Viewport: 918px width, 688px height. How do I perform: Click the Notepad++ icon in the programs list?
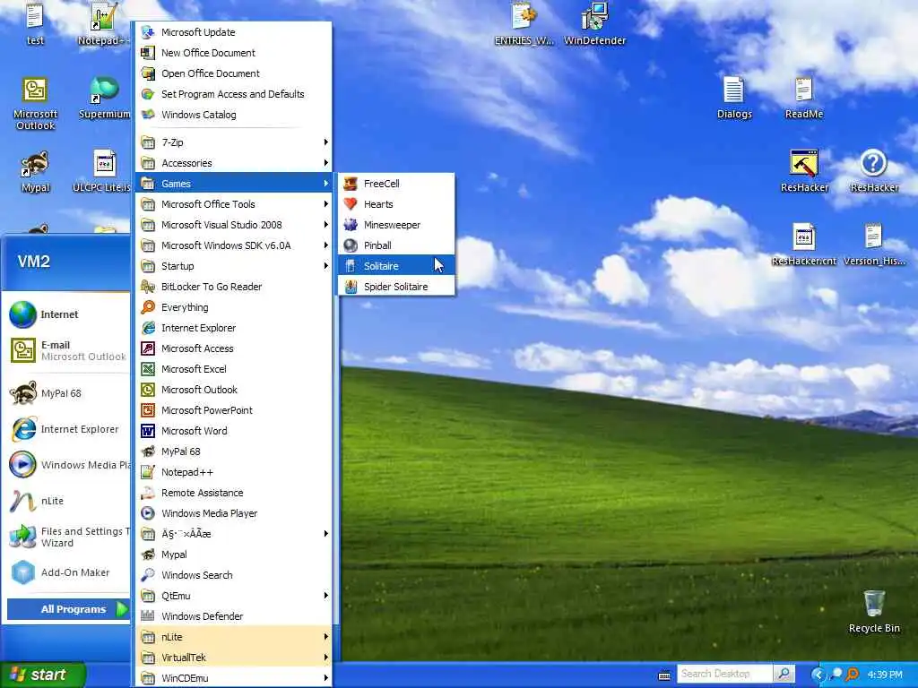point(148,472)
